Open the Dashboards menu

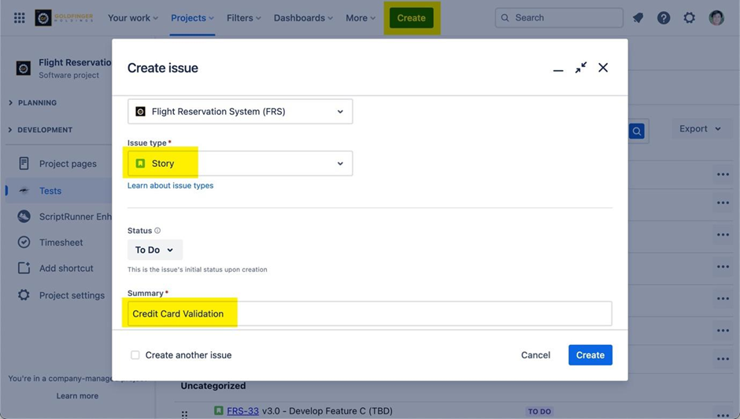[x=303, y=18]
